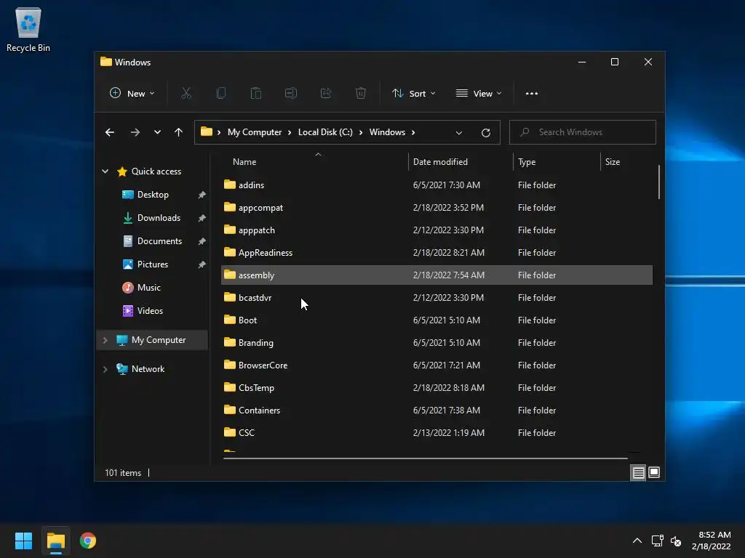Open the View options dropdown
Image resolution: width=745 pixels, height=558 pixels.
pyautogui.click(x=479, y=94)
